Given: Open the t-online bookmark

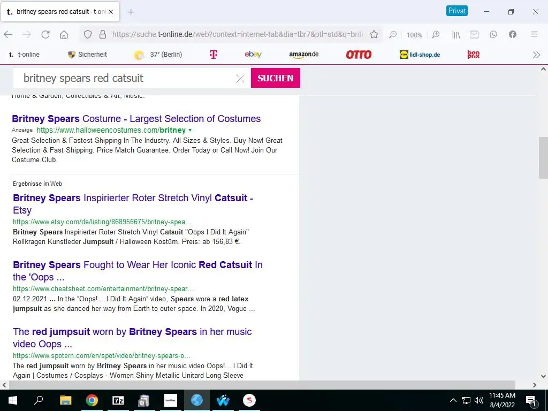Looking at the screenshot, I should [24, 55].
